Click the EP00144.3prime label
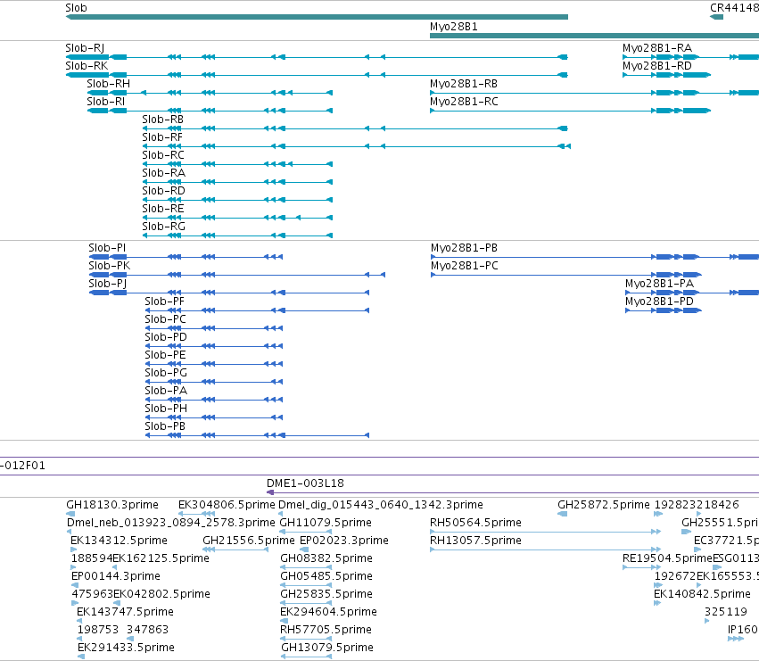 (115, 577)
